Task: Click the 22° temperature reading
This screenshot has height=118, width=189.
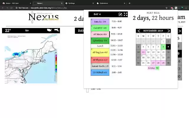Action: [x=8, y=31]
